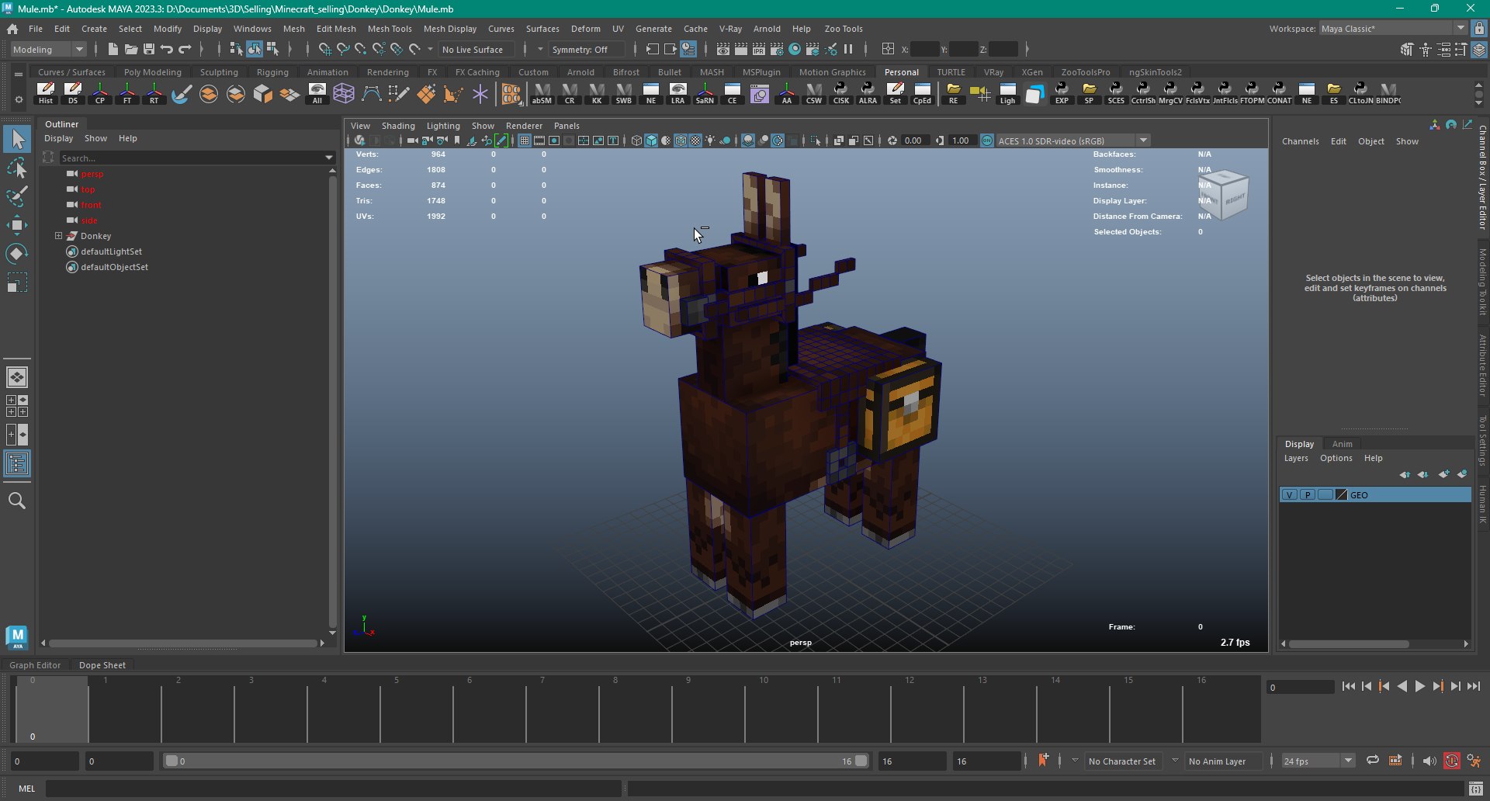The height and width of the screenshot is (801, 1490).
Task: Toggle GEO layer playback P box
Action: 1307,494
